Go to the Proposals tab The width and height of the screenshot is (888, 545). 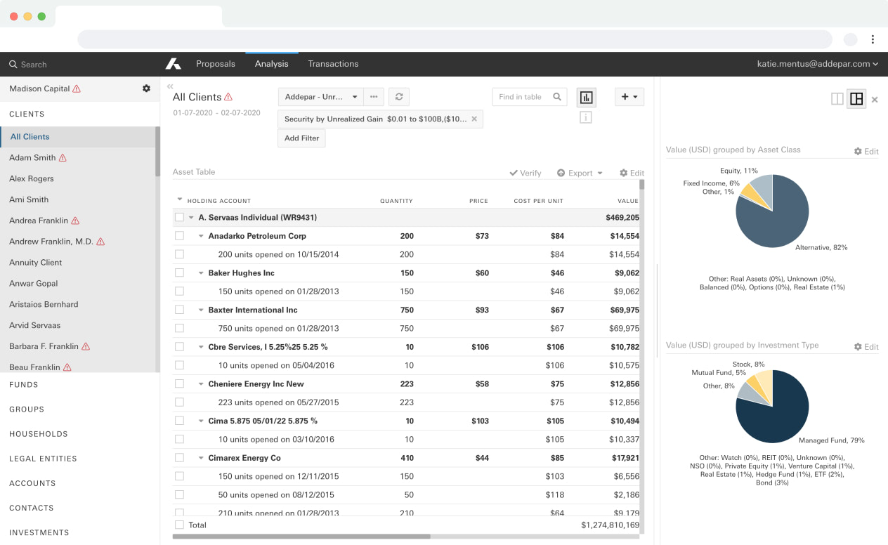(x=216, y=64)
